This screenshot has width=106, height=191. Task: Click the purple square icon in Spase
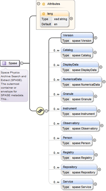pyautogui.click(x=4, y=63)
